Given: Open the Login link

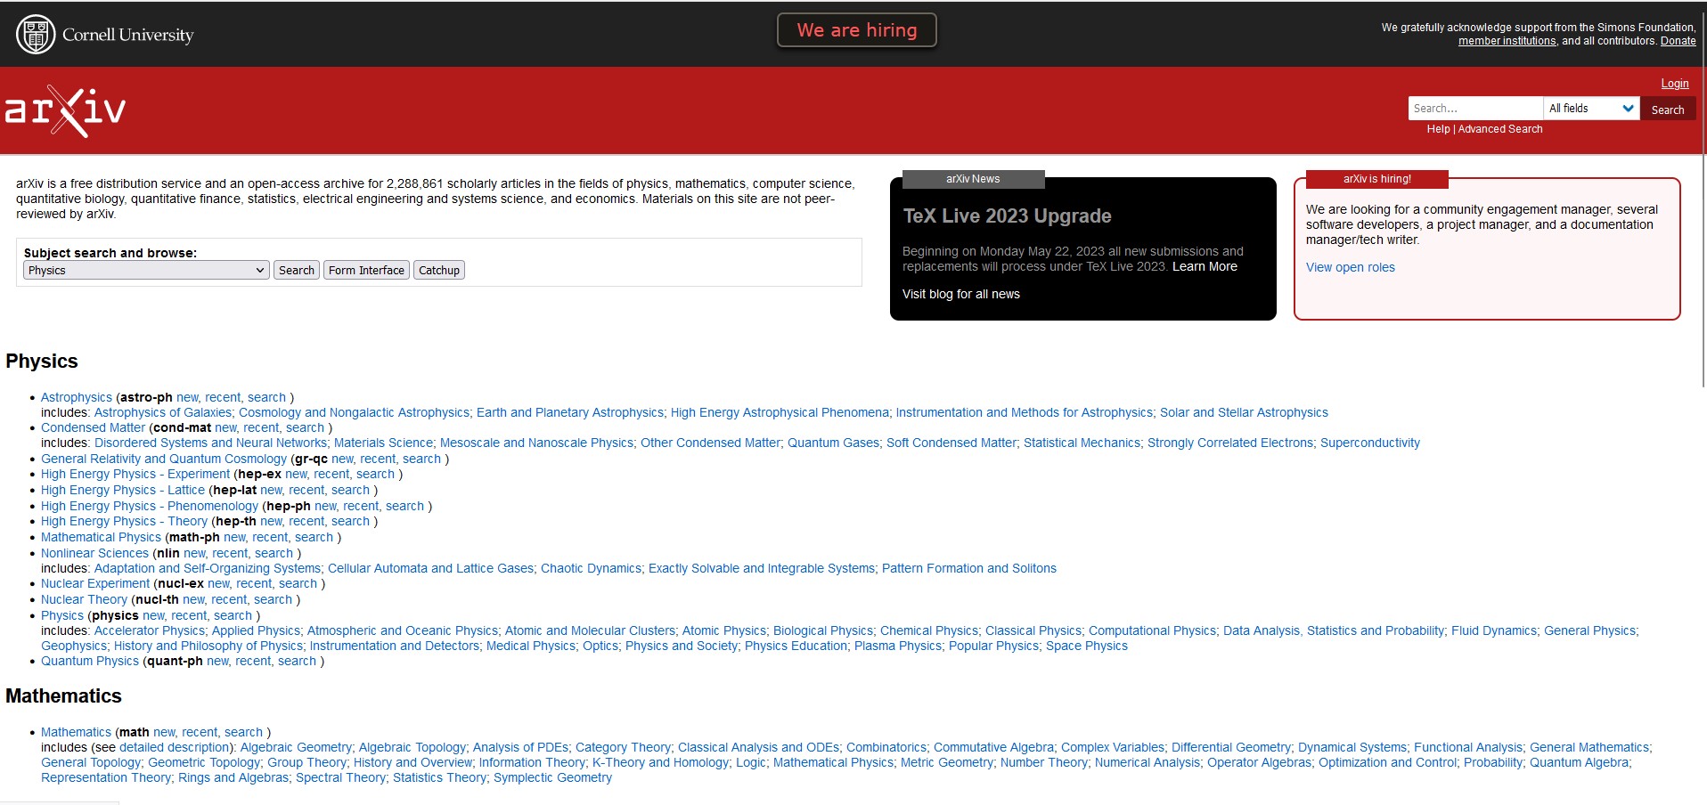Looking at the screenshot, I should pos(1674,84).
